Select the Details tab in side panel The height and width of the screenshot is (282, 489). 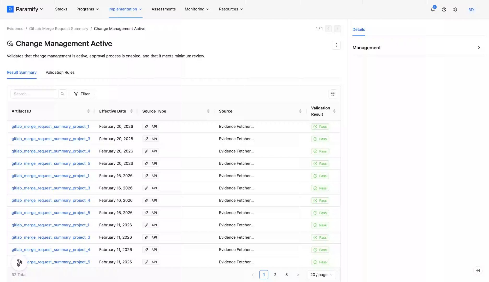pyautogui.click(x=359, y=30)
